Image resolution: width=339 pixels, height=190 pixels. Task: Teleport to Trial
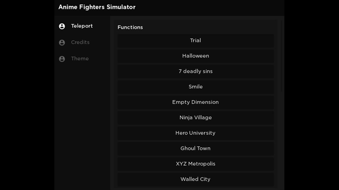(195, 41)
